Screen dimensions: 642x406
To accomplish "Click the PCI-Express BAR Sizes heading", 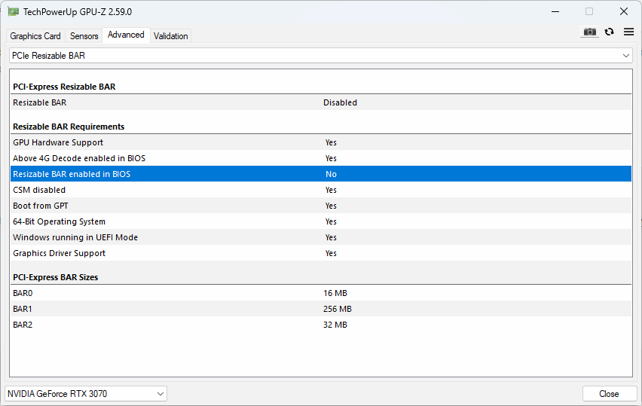I will click(55, 277).
